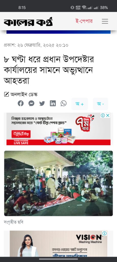Tap the battery percentage in status bar
Viewport: 117px width, 262px height.
(x=104, y=7)
